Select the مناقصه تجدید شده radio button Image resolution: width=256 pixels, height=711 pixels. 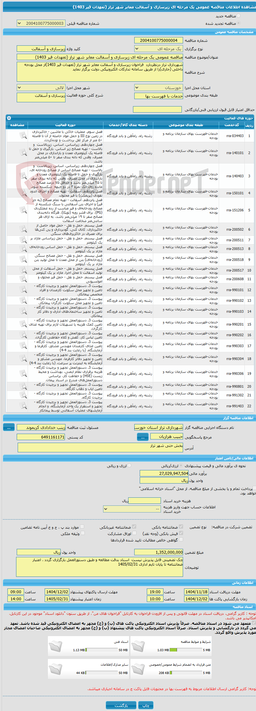pos(238,23)
